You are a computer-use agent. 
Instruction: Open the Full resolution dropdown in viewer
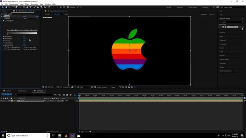pyautogui.click(x=85, y=87)
